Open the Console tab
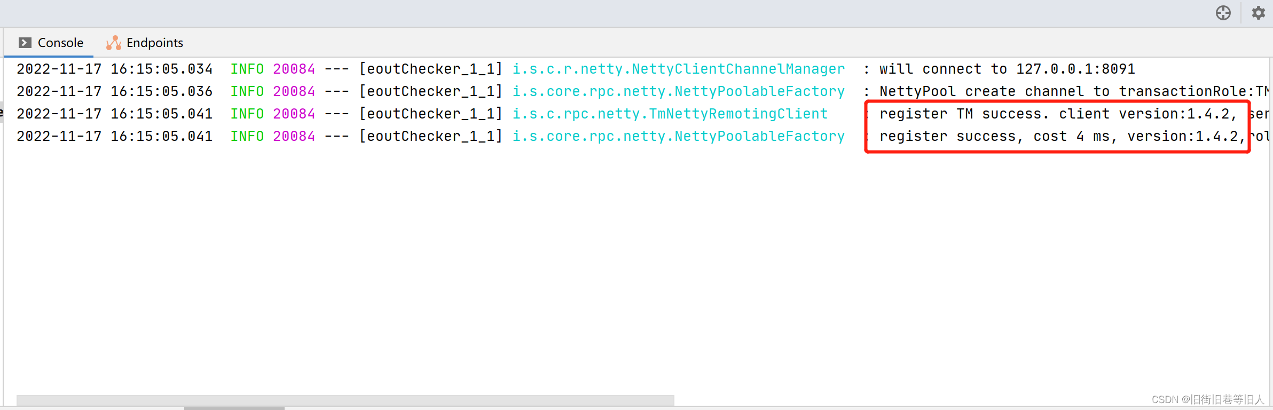This screenshot has width=1273, height=410. (x=51, y=43)
